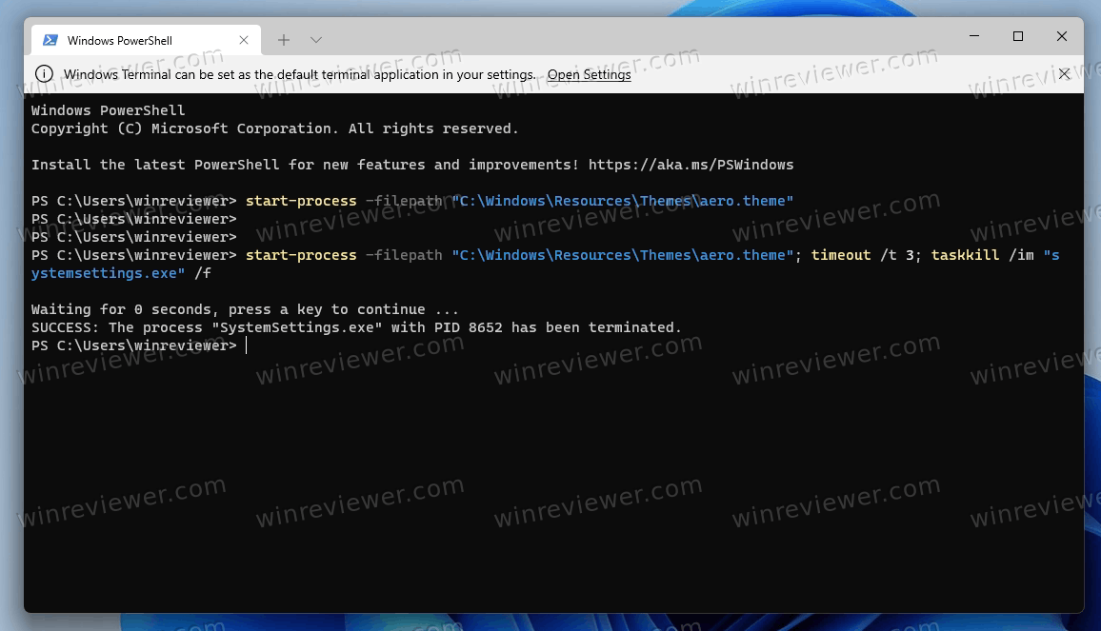Click the 'Windows PowerShell' header line in terminal
1101x631 pixels.
(x=109, y=110)
